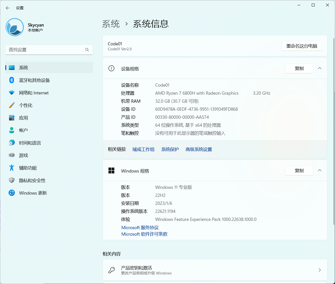
Task: Open the 系统保护 link
Action: [x=170, y=150]
